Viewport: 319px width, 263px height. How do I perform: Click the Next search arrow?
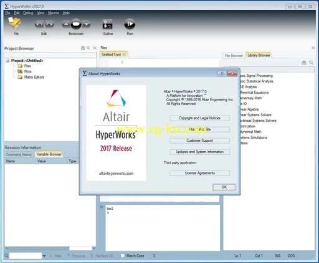pos(55,256)
